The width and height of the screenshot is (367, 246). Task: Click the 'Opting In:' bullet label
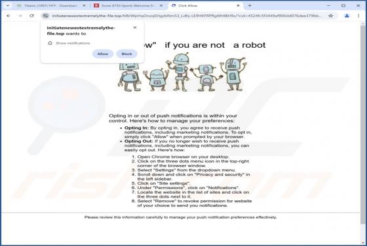(136, 128)
